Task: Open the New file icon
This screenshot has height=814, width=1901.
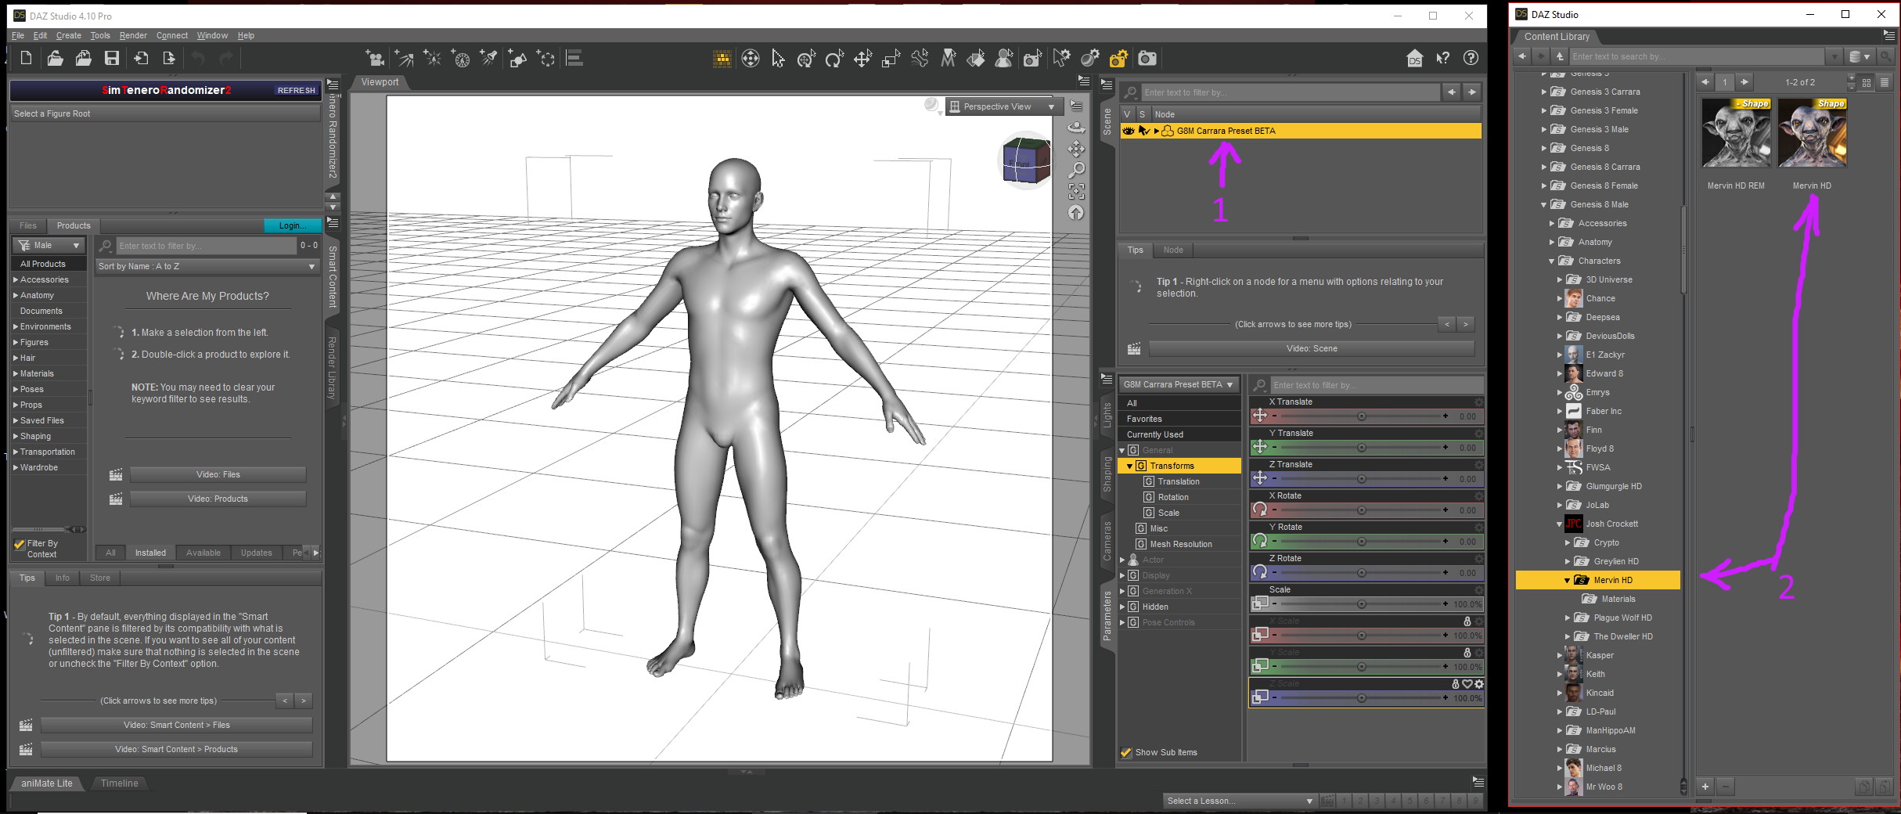Action: click(26, 59)
